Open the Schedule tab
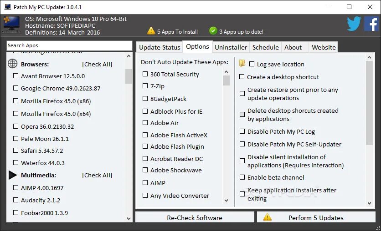381x231 pixels. click(265, 47)
